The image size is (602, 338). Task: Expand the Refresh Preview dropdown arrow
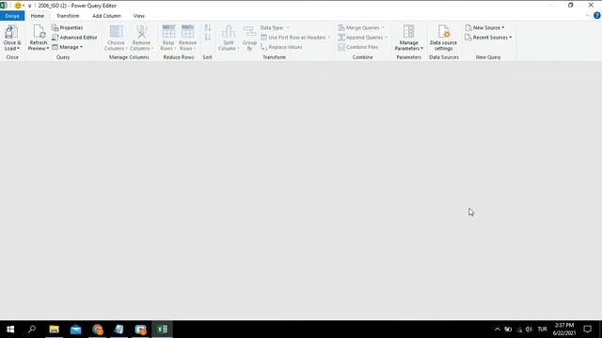48,49
